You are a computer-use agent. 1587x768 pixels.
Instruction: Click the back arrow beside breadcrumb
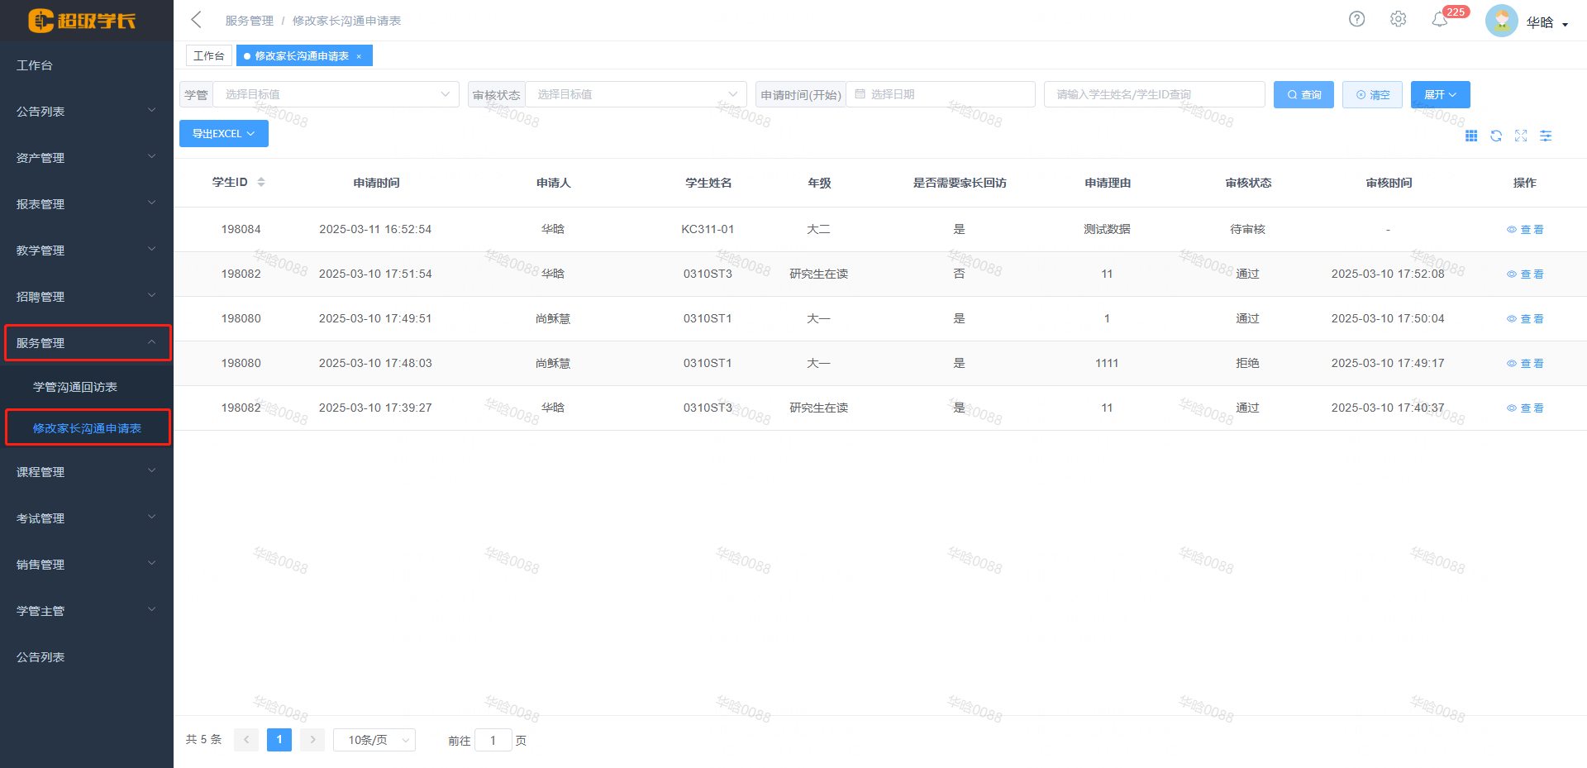(196, 20)
